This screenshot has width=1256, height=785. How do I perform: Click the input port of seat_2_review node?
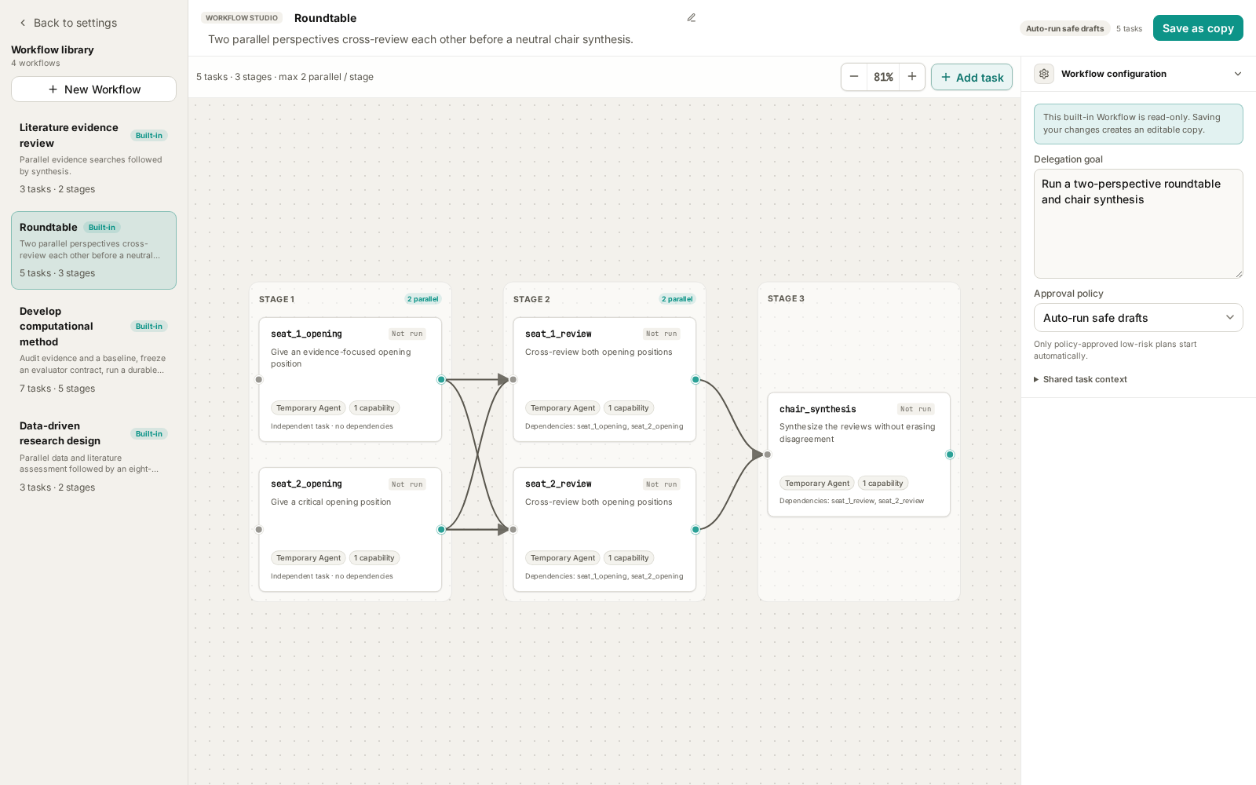click(513, 530)
